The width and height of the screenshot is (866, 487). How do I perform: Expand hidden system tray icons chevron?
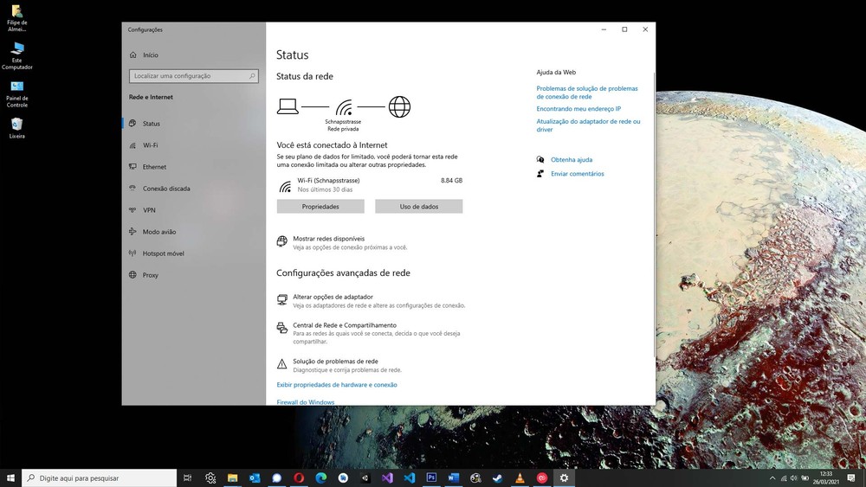(772, 477)
